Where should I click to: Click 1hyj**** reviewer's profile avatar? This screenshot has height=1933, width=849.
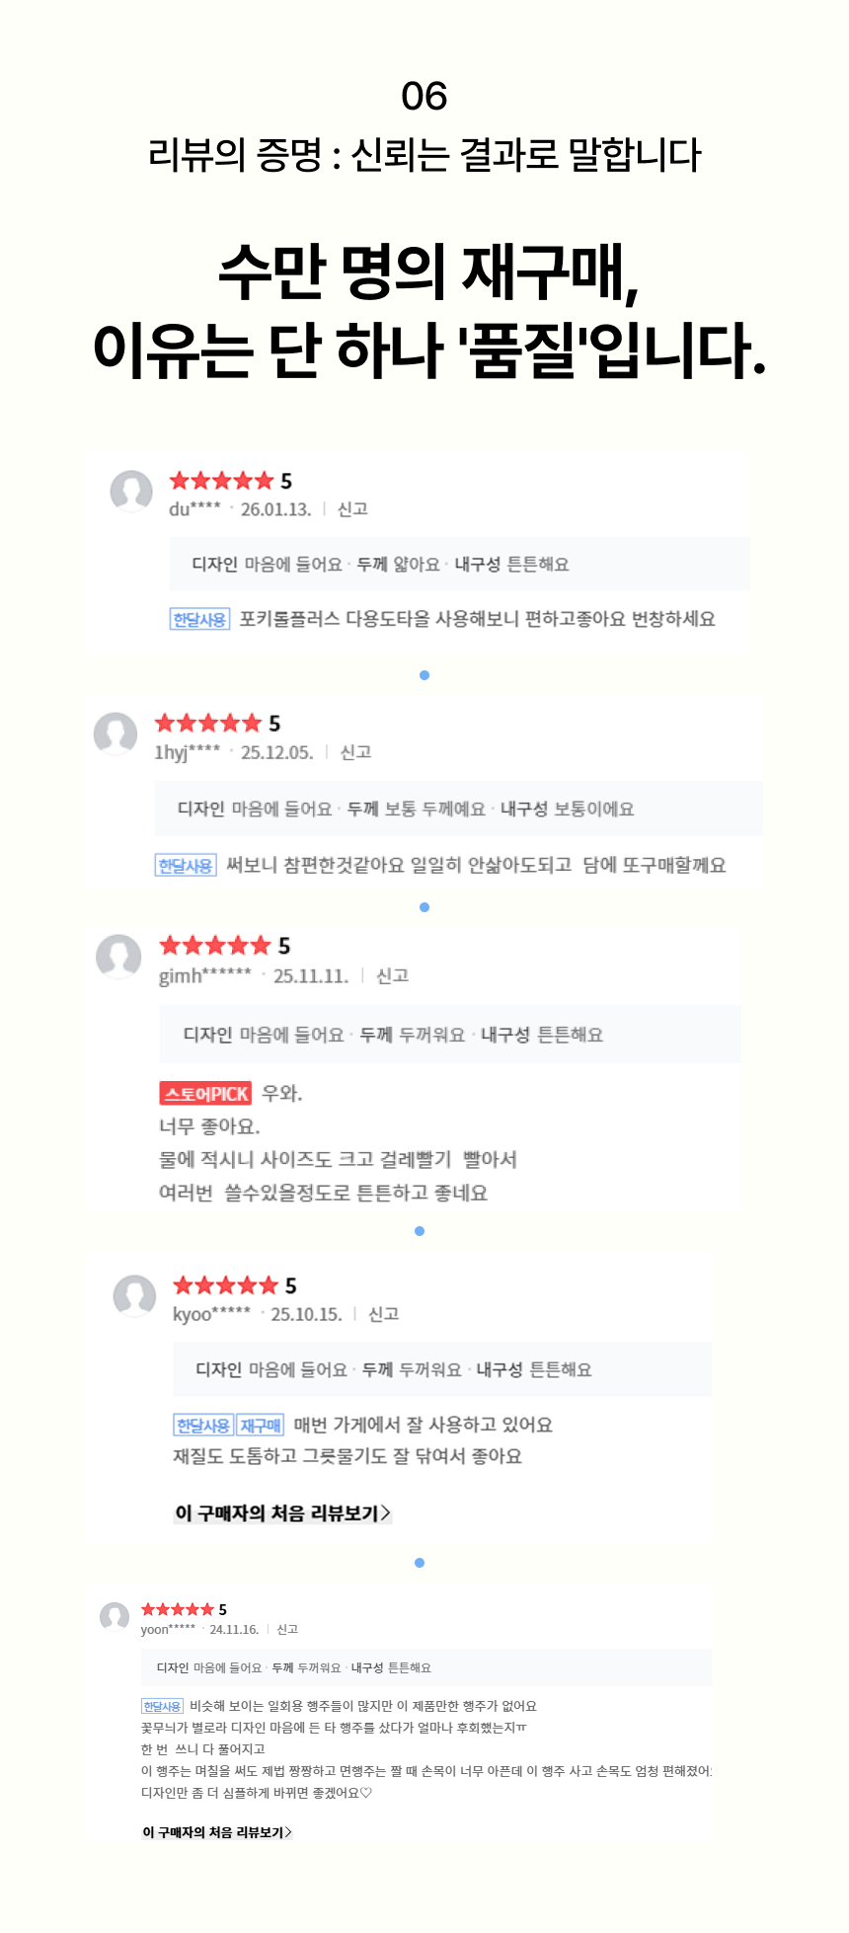point(117,736)
